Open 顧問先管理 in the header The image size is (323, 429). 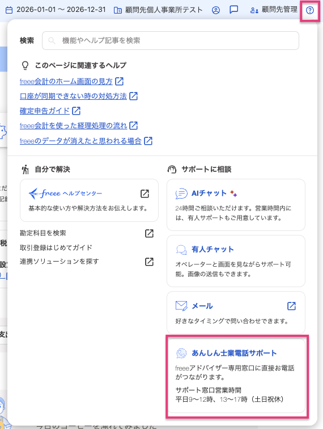click(x=279, y=10)
